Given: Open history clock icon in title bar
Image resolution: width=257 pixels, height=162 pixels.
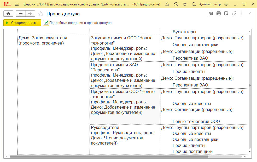Looking at the screenshot, I should pyautogui.click(x=176, y=4).
